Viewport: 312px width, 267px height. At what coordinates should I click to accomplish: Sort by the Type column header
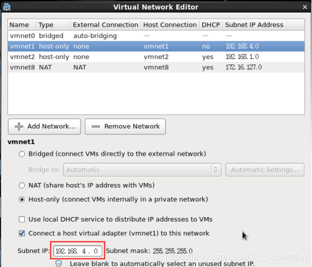(x=53, y=24)
